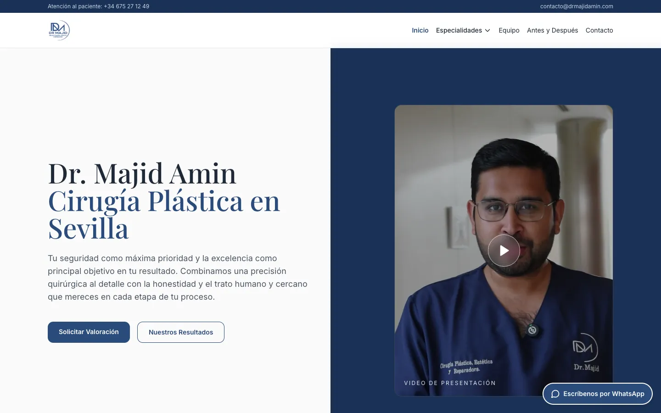Expand the Especialidades dropdown

pyautogui.click(x=463, y=30)
